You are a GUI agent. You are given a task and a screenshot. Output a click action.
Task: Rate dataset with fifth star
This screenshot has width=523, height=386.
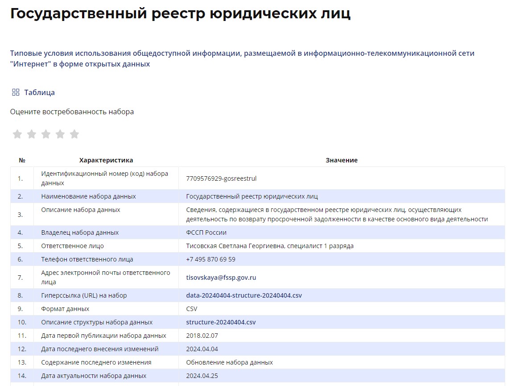[74, 134]
